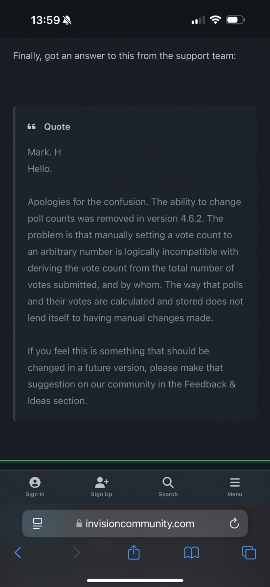270x587 pixels.
Task: Open Sign Up via the add-user icon
Action: point(102,483)
